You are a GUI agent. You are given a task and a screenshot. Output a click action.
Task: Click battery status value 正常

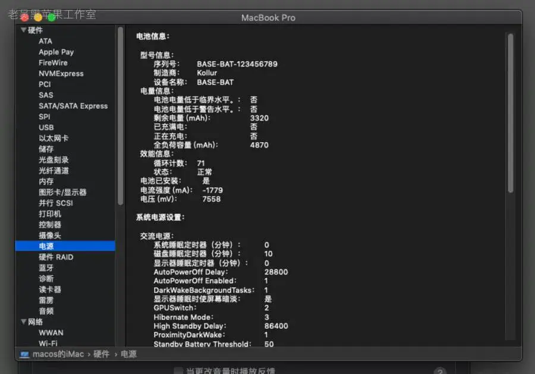point(204,172)
